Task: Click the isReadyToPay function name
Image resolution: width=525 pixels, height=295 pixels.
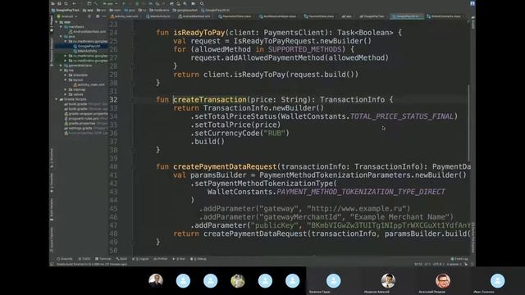Action: click(x=199, y=33)
